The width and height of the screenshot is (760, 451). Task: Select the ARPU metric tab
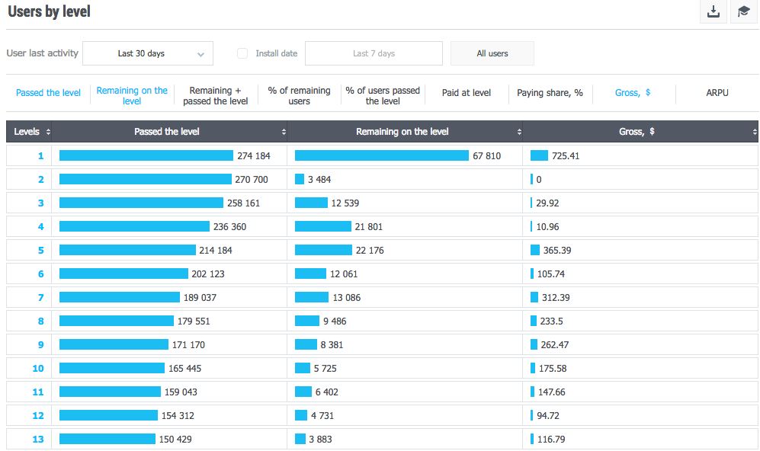pyautogui.click(x=717, y=93)
